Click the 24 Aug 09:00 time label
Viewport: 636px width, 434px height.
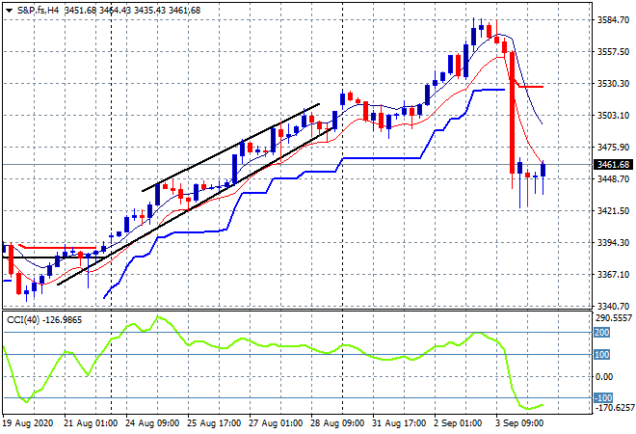pos(152,423)
